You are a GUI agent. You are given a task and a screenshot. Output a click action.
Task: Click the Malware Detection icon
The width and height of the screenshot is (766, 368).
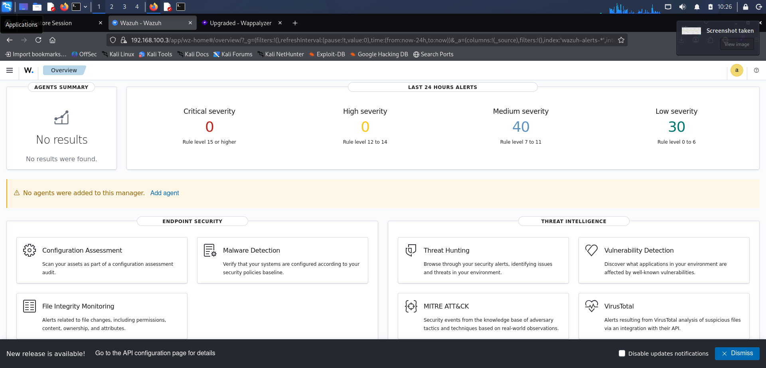tap(210, 250)
